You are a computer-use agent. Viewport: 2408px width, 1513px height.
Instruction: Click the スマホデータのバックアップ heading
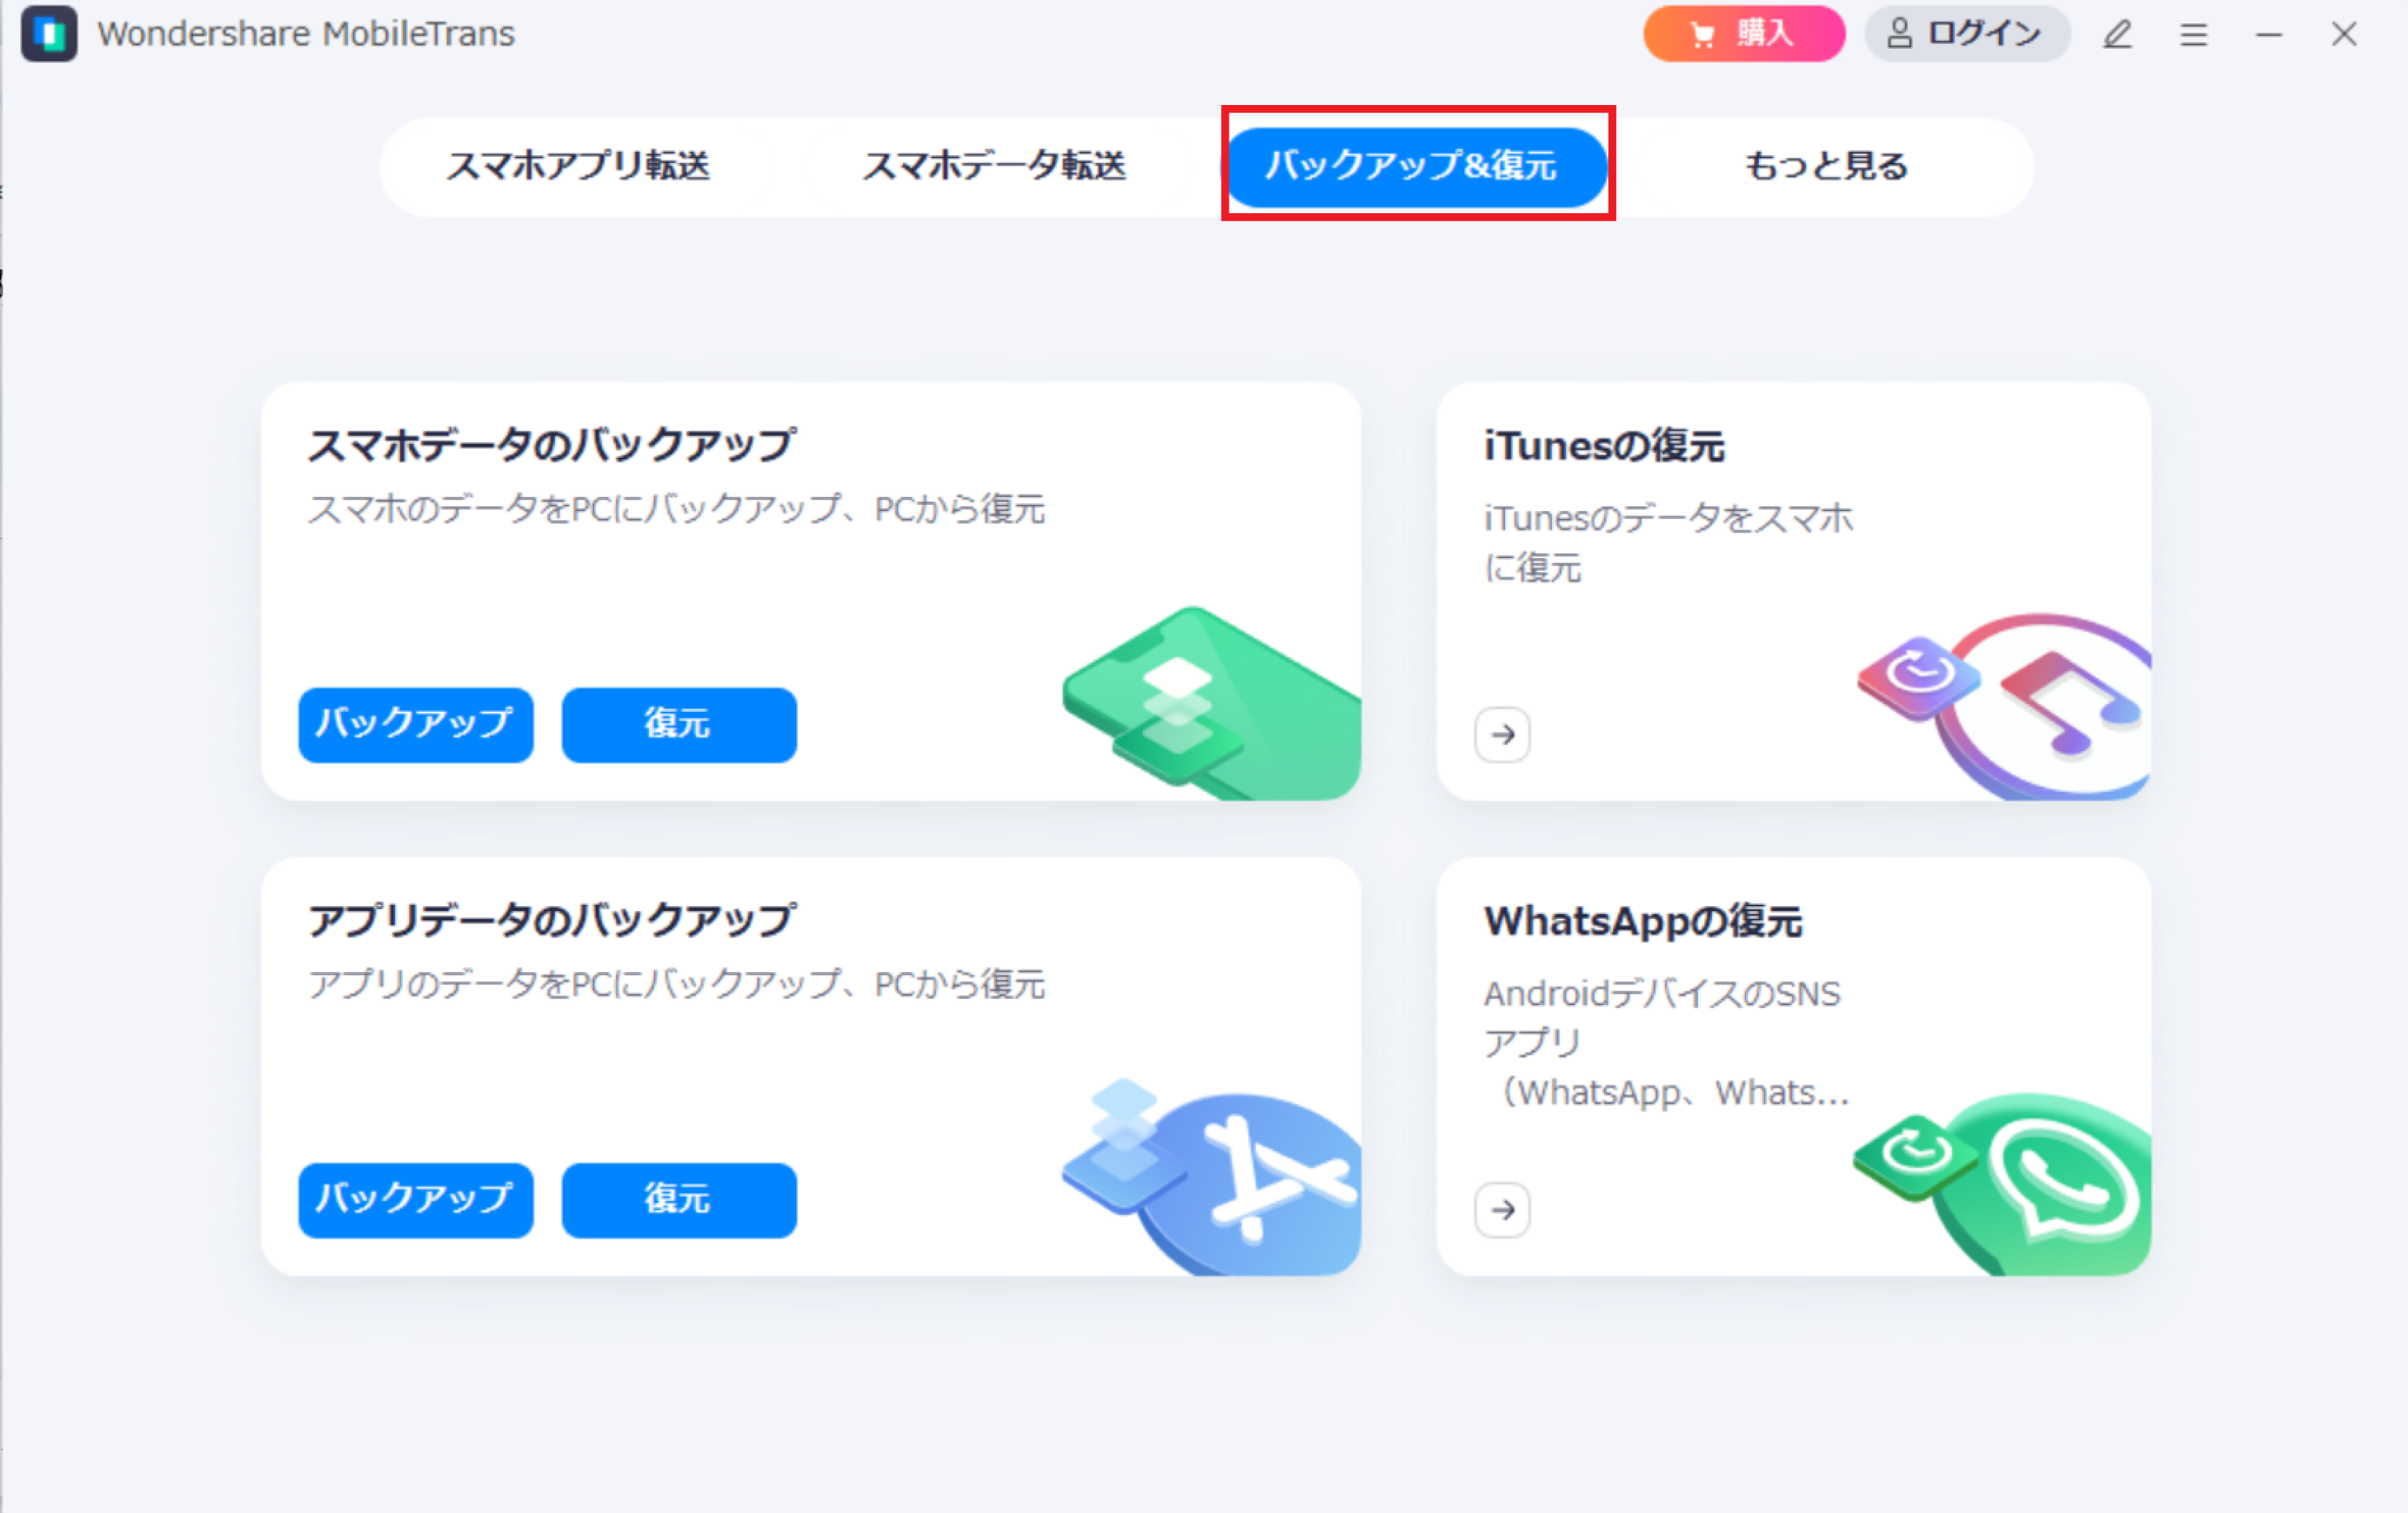coord(552,446)
